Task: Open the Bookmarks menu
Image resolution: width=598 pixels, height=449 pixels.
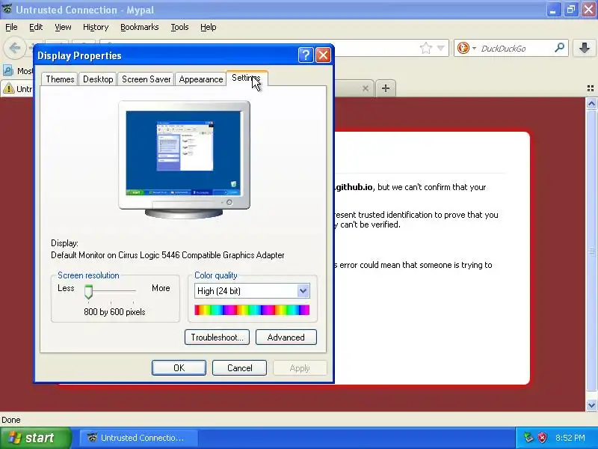Action: pyautogui.click(x=140, y=27)
